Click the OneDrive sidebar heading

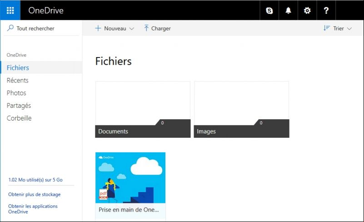coord(16,55)
